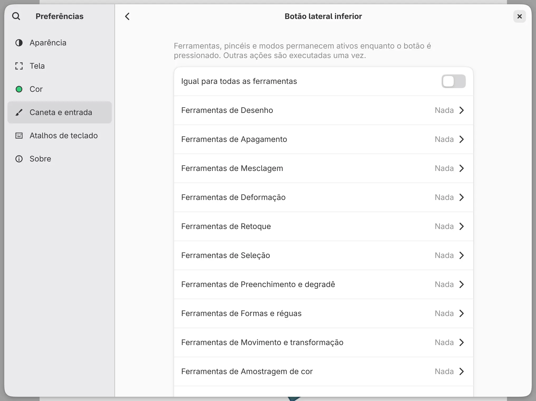The height and width of the screenshot is (401, 536).
Task: Expand chevron for Ferramentas de Deformação
Action: [461, 197]
